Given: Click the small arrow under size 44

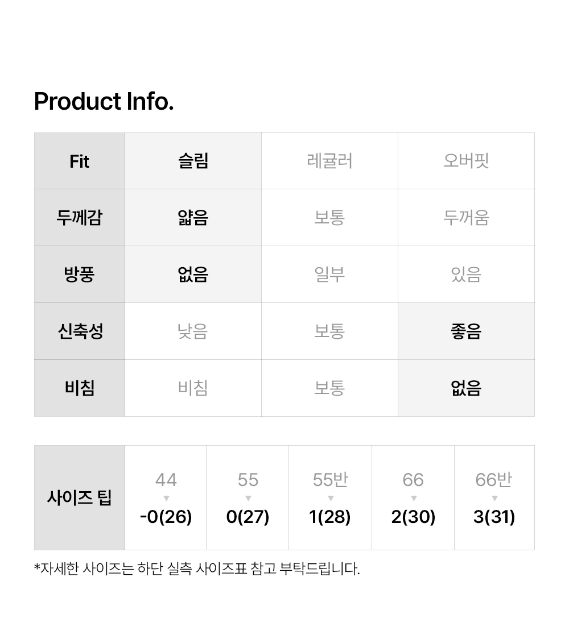Looking at the screenshot, I should pyautogui.click(x=166, y=499).
